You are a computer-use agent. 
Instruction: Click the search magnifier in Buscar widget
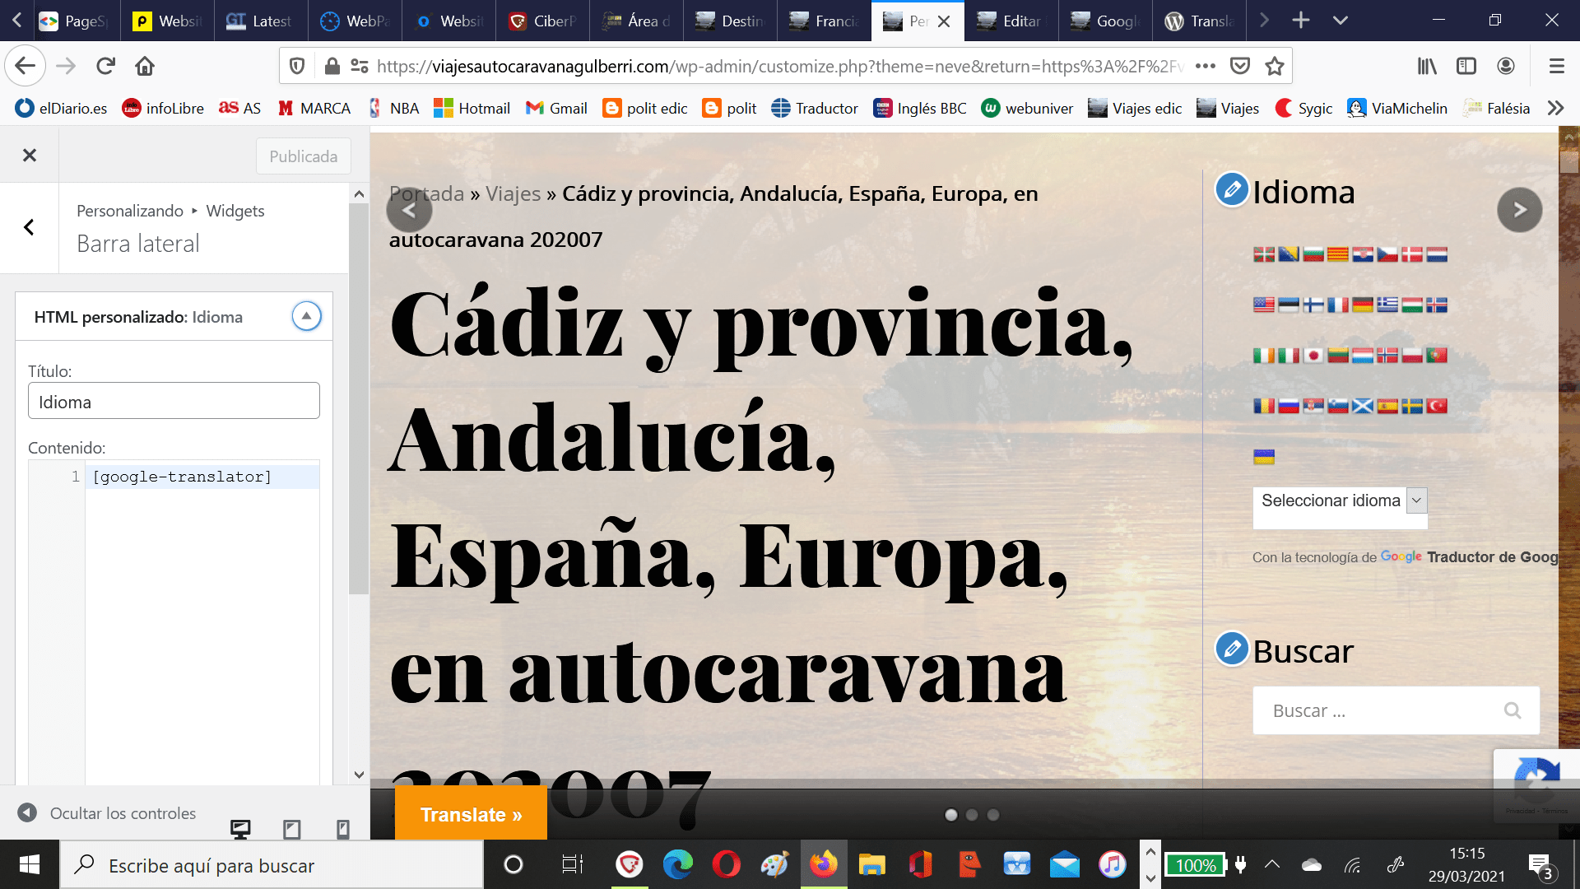(x=1513, y=710)
